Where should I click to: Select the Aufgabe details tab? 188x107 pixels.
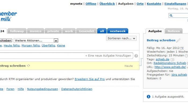click(155, 31)
